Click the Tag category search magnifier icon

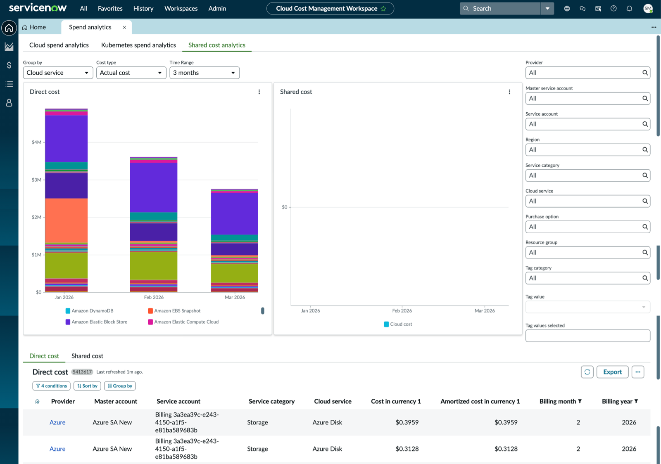[645, 278]
